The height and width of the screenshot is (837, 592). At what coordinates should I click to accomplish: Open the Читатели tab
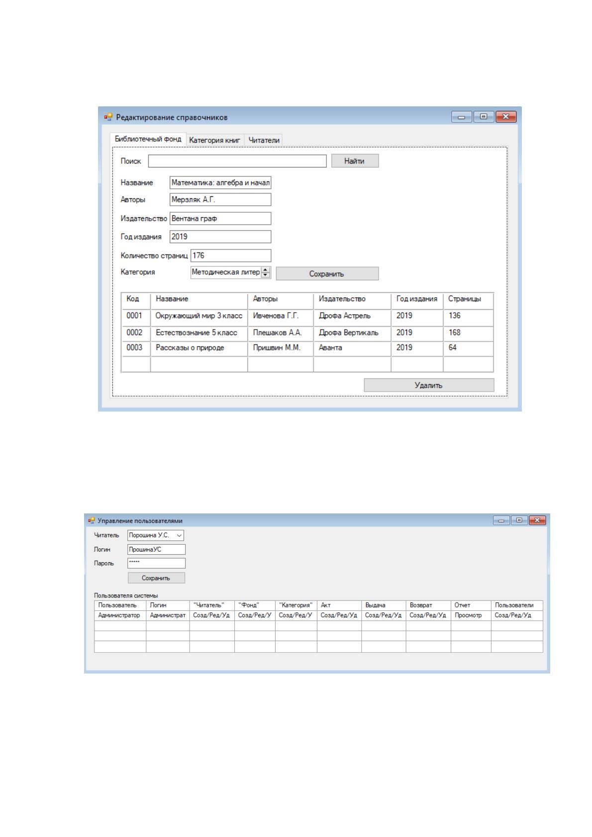[264, 140]
